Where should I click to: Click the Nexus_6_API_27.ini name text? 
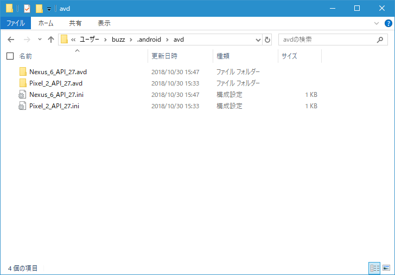click(x=56, y=95)
